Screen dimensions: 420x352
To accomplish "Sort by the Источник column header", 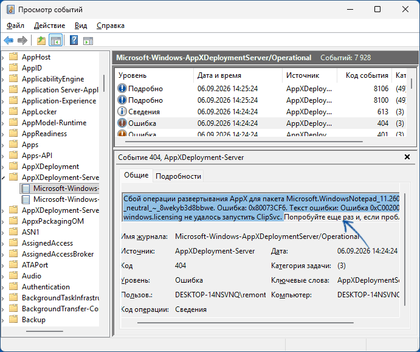I will (x=309, y=75).
